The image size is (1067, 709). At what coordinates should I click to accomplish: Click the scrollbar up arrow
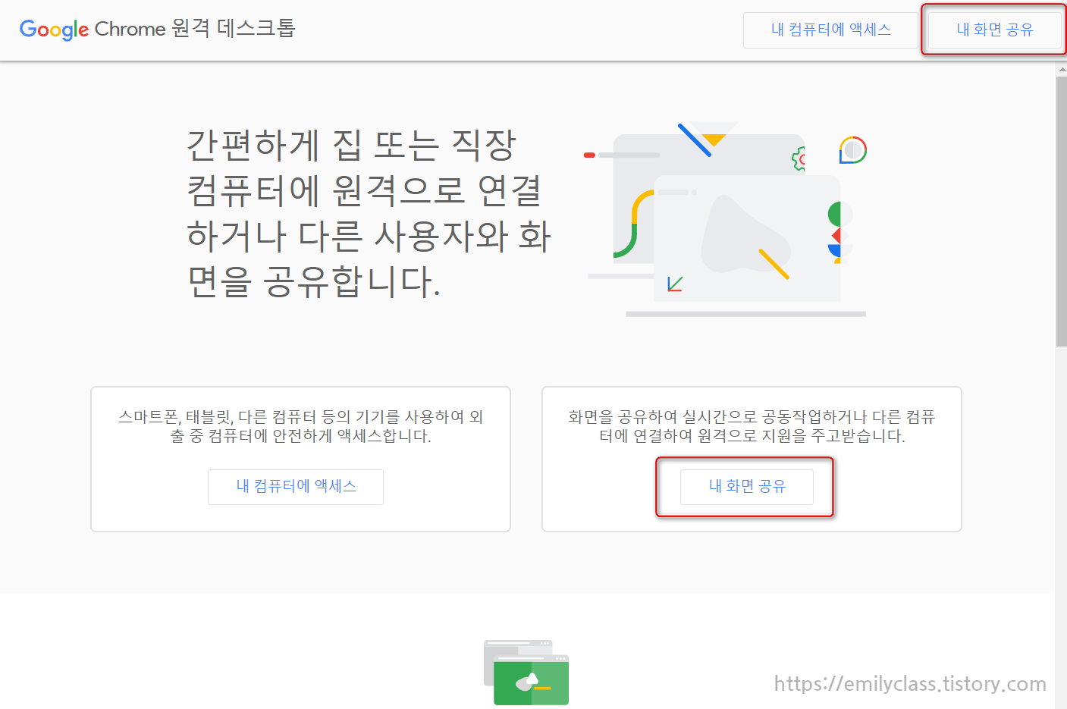coord(1061,69)
